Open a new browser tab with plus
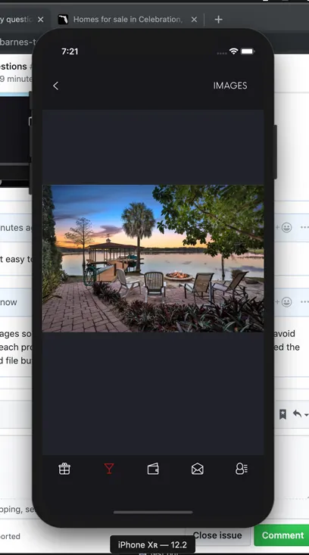Viewport: 309px width, 555px height. pos(218,20)
